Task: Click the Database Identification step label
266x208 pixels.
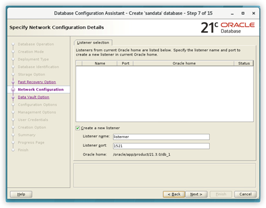Action: (x=38, y=67)
